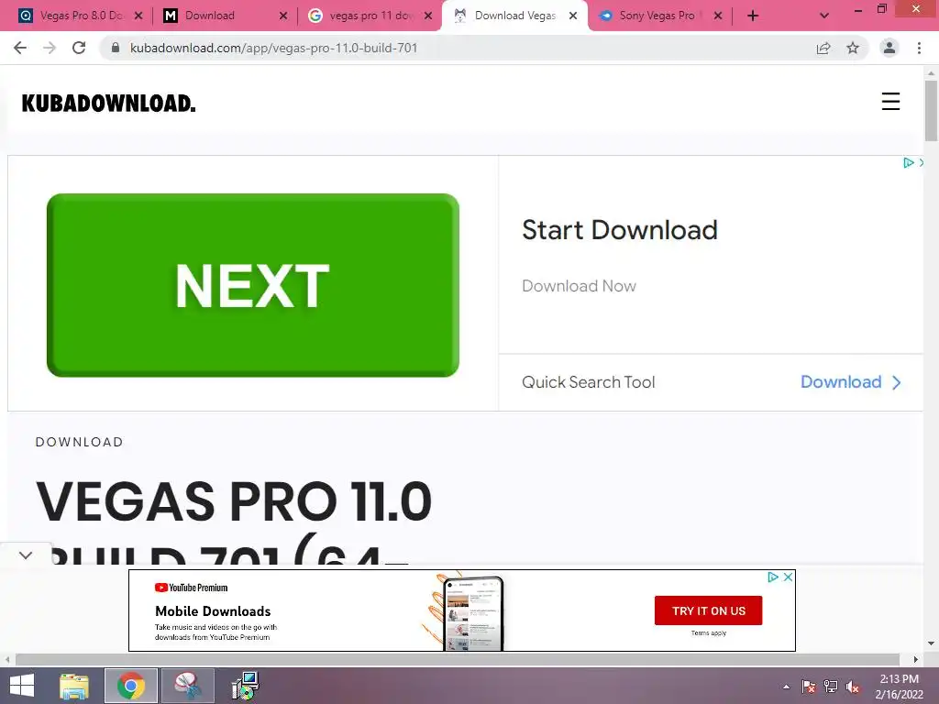Click the share page icon
Viewport: 939px width, 704px height.
[x=823, y=48]
